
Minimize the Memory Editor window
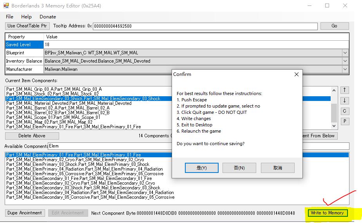click(x=310, y=5)
